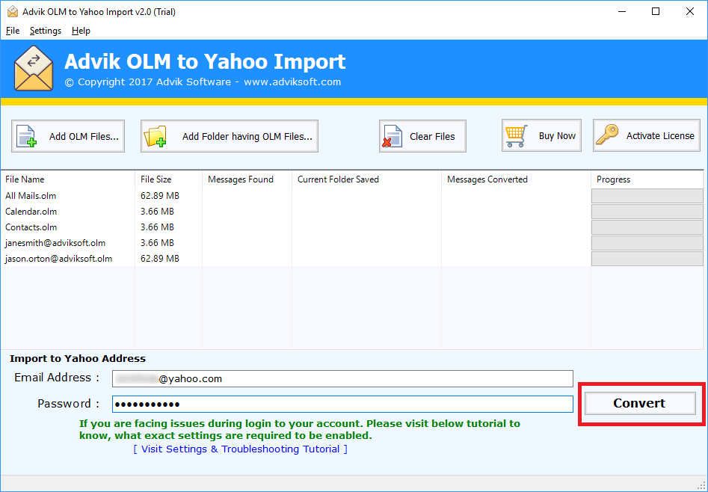Select file All Mails.olm
Screen dimensions: 708x492
click(x=31, y=196)
